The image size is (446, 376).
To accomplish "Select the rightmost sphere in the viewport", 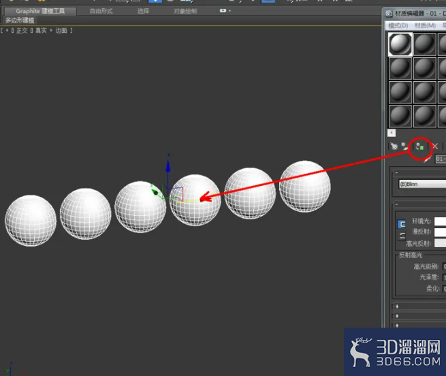I will point(305,186).
